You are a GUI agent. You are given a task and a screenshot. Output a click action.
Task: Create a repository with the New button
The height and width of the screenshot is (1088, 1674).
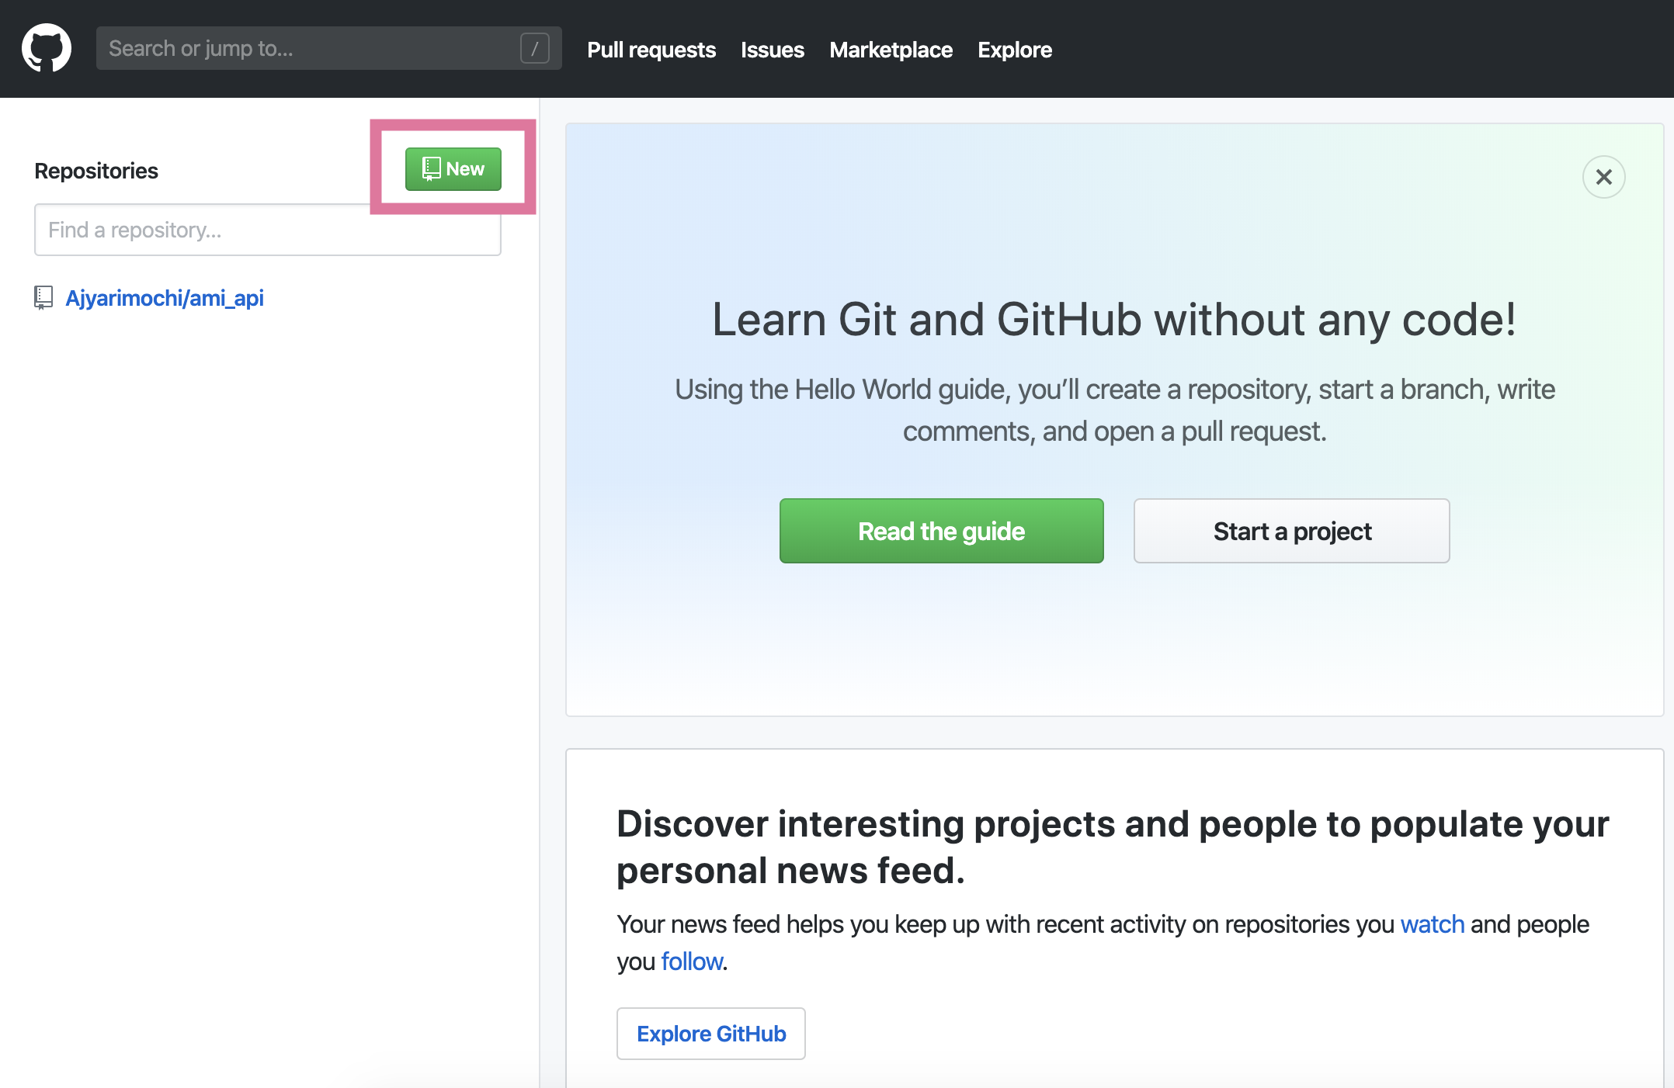[453, 168]
